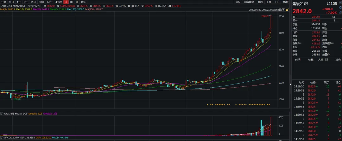342x141 pixels.
Task: Select the 日 daily chart tab
Action: 66,2
